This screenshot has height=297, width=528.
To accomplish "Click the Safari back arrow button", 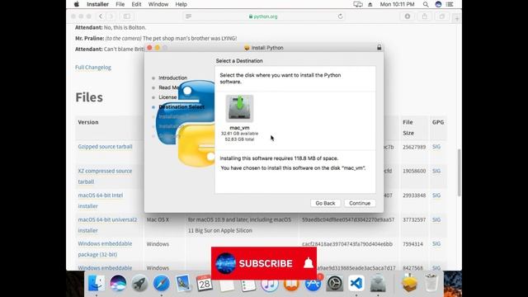I will point(101,16).
